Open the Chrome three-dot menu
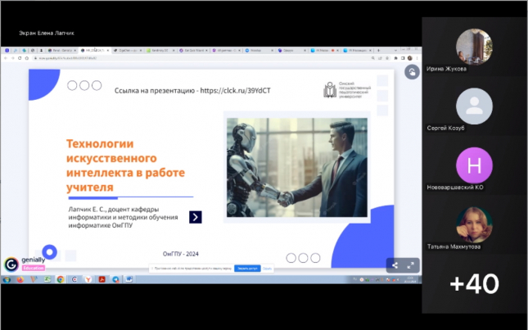 417,58
